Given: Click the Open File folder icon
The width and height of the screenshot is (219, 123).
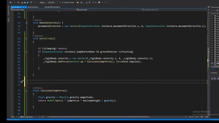Looking at the screenshot, I should [22, 2].
